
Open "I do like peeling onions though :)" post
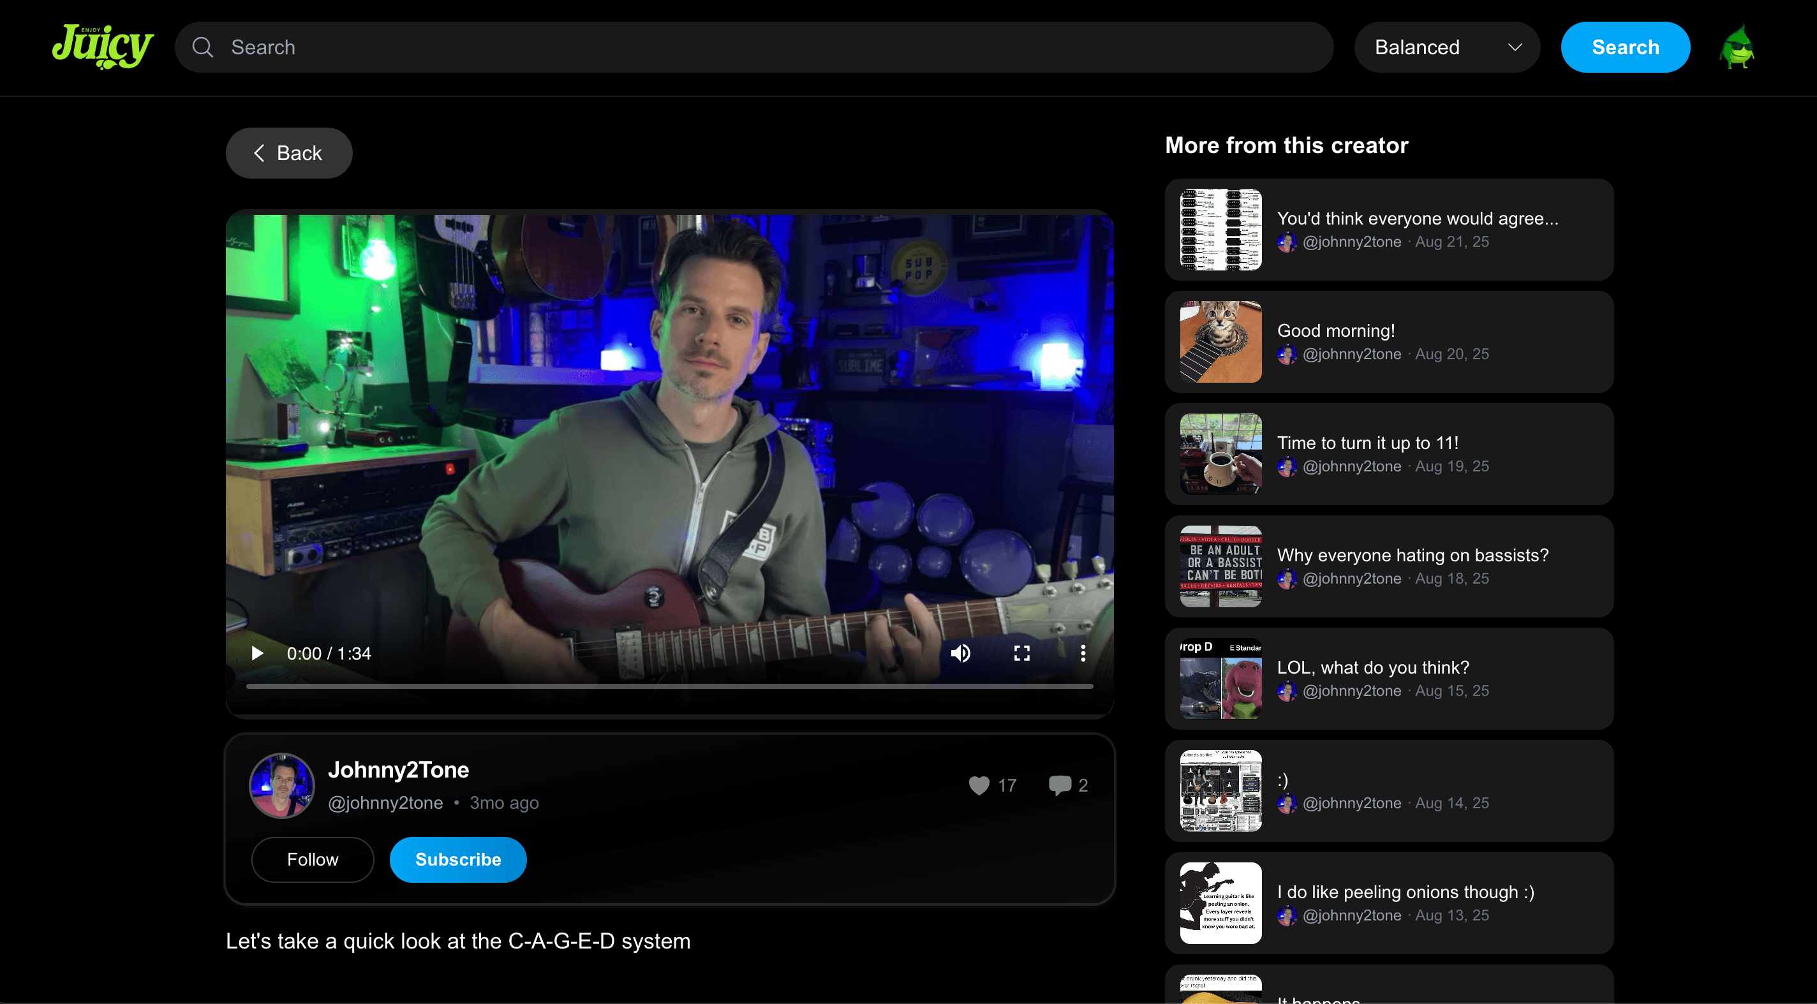[1390, 903]
